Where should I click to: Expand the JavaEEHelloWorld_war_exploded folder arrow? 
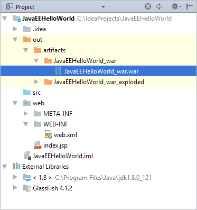tap(36, 81)
